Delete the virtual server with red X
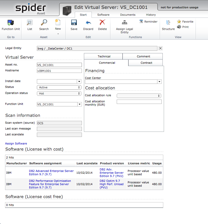 [102, 23]
